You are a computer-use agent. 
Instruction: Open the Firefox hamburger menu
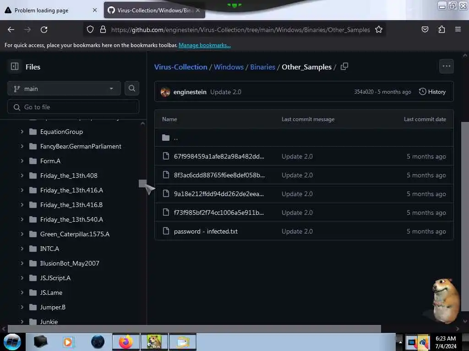click(x=458, y=29)
